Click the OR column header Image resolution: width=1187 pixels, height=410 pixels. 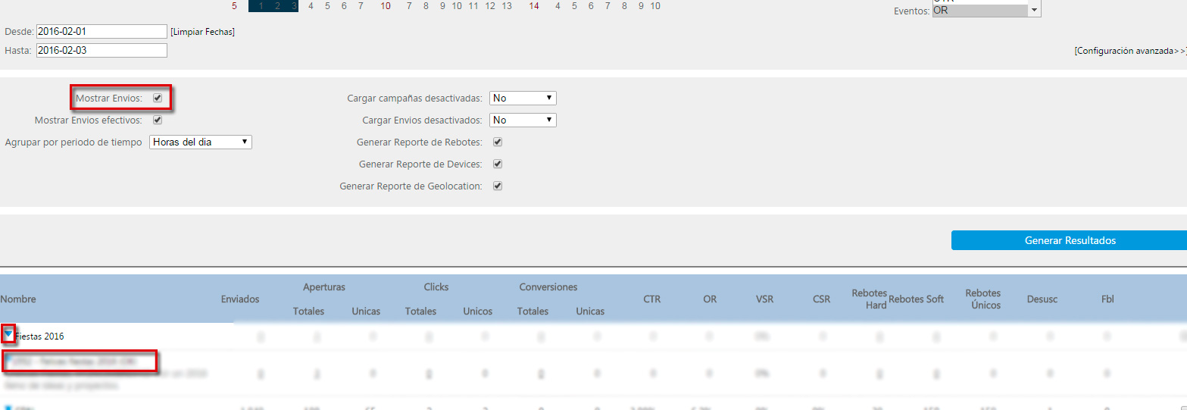click(x=710, y=299)
